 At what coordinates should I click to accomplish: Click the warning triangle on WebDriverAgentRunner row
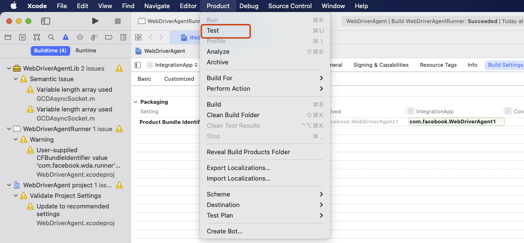[x=119, y=129]
